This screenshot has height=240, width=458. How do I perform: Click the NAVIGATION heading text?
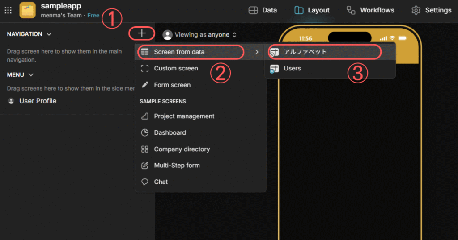click(x=25, y=34)
